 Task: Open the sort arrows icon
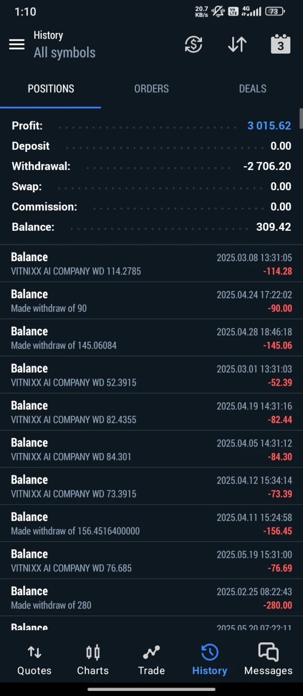tap(237, 45)
